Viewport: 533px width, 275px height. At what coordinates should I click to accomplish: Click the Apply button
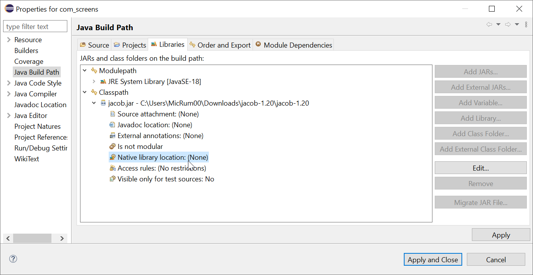pyautogui.click(x=501, y=235)
